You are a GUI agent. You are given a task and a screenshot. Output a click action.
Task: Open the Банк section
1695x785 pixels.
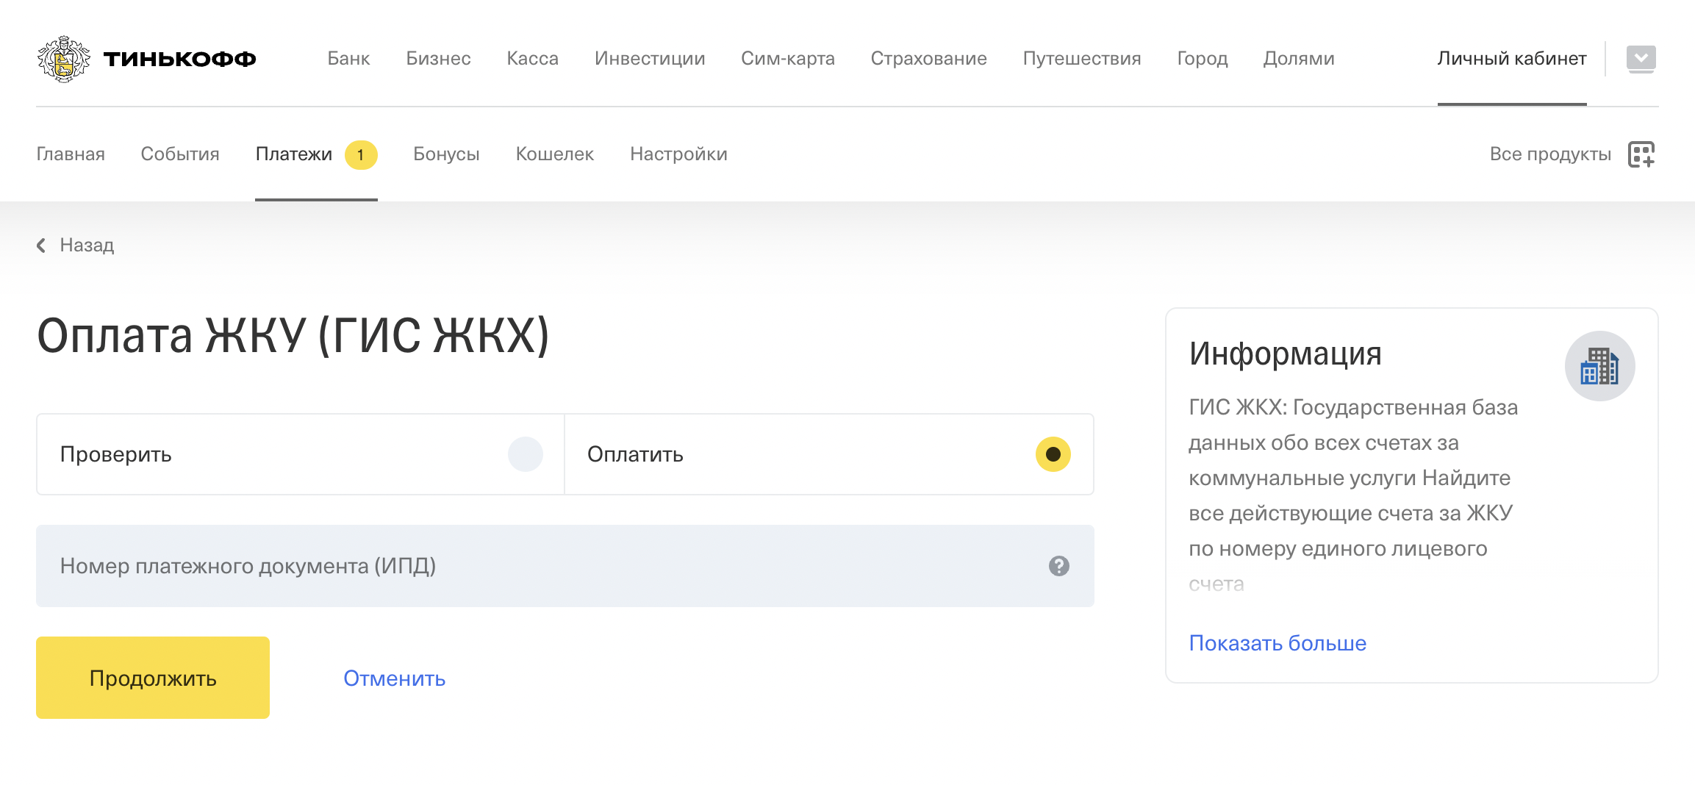tap(348, 59)
